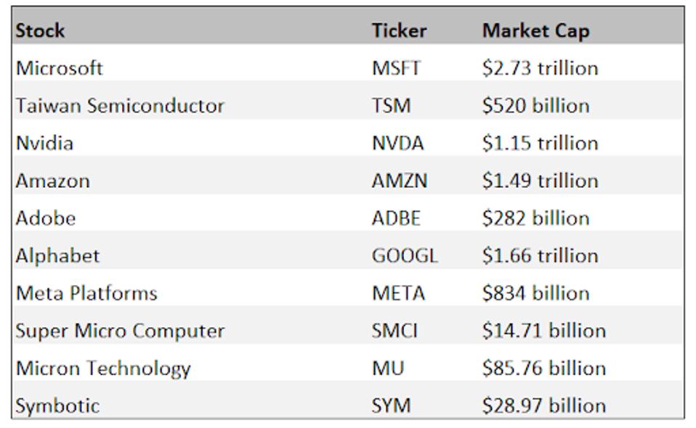Click the Stock column header
This screenshot has height=428, width=696.
(41, 30)
